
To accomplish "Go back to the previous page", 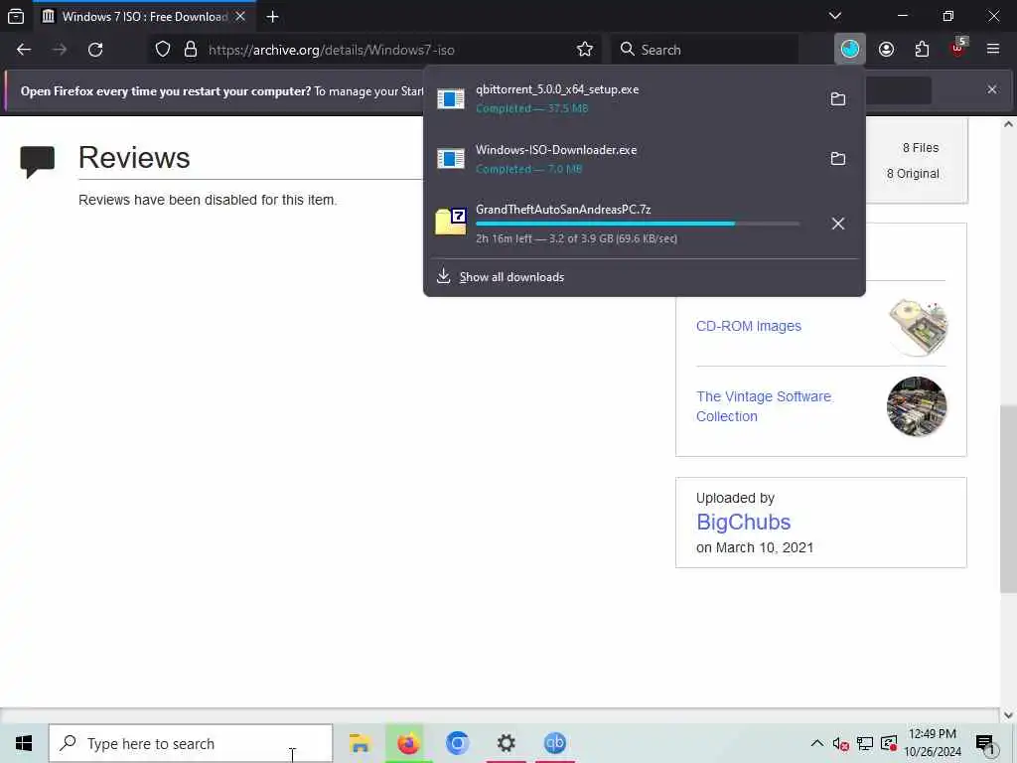I will pos(24,50).
